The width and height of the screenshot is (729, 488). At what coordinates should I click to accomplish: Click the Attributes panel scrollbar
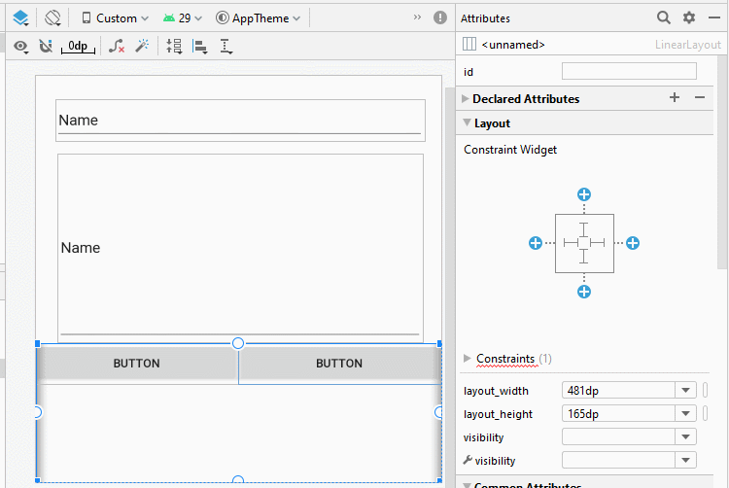point(721,162)
